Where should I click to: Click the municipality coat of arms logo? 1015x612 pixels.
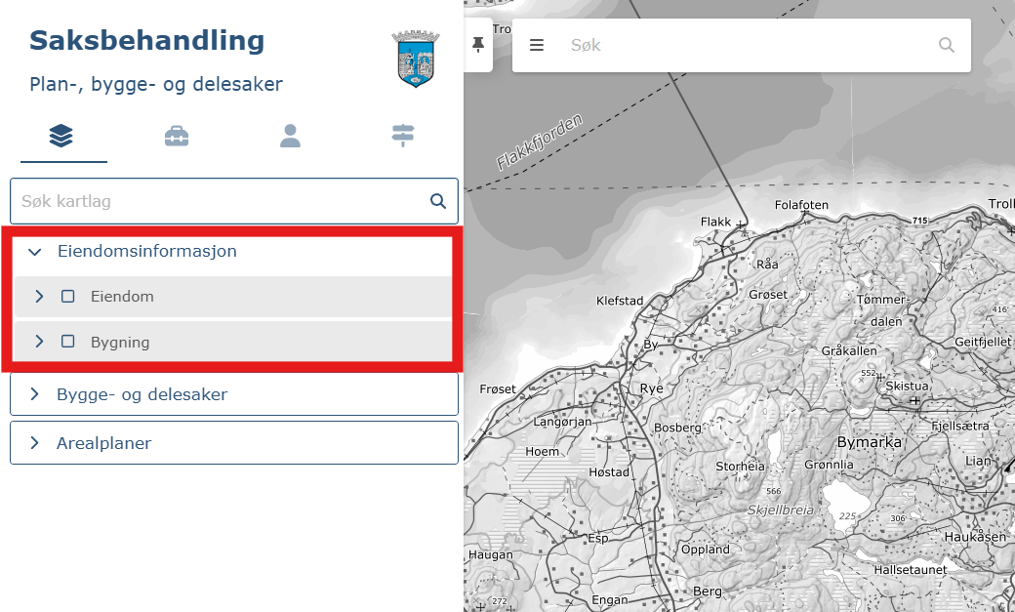(415, 61)
